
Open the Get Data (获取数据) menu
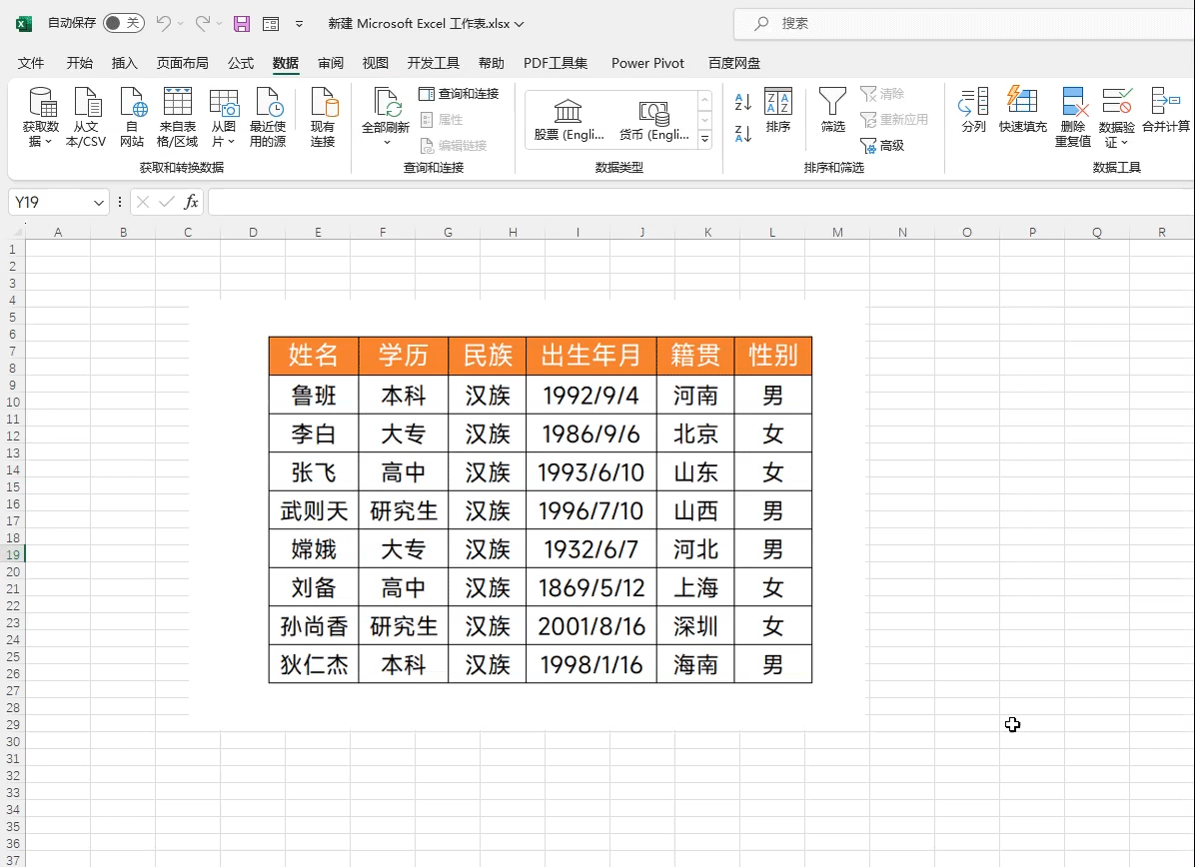click(x=40, y=117)
